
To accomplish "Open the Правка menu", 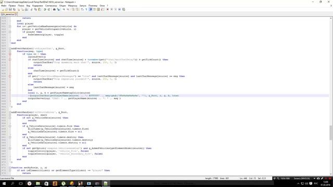I will click(12, 6).
